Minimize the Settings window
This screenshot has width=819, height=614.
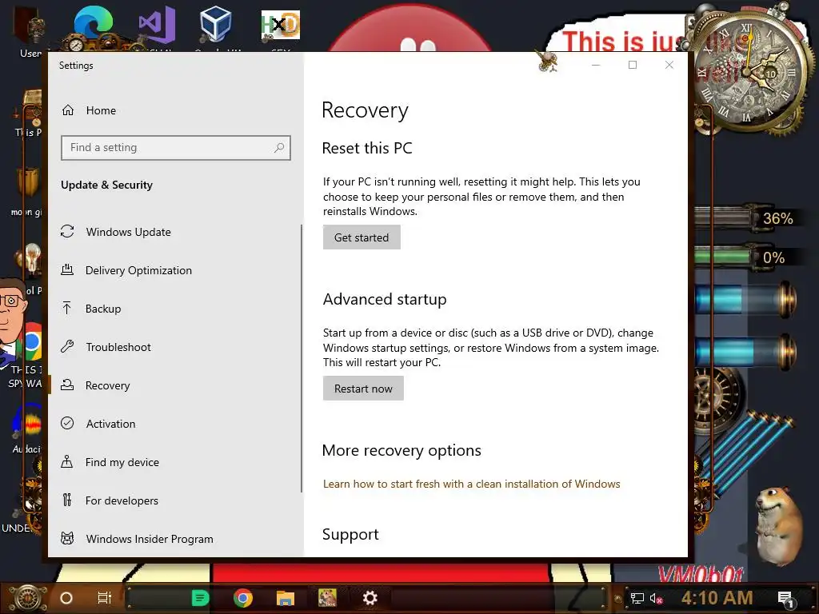pos(596,65)
